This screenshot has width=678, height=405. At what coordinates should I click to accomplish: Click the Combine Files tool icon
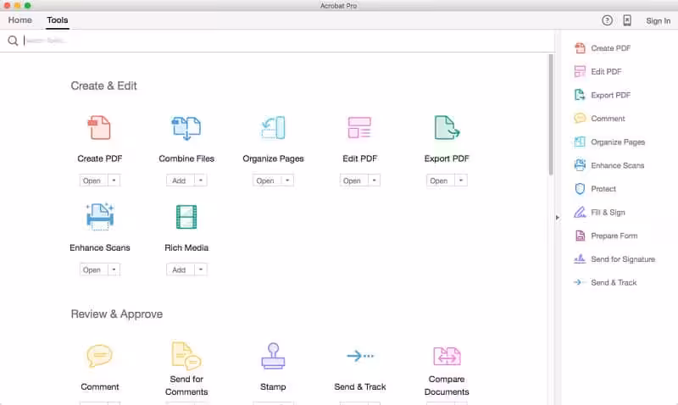(x=186, y=128)
